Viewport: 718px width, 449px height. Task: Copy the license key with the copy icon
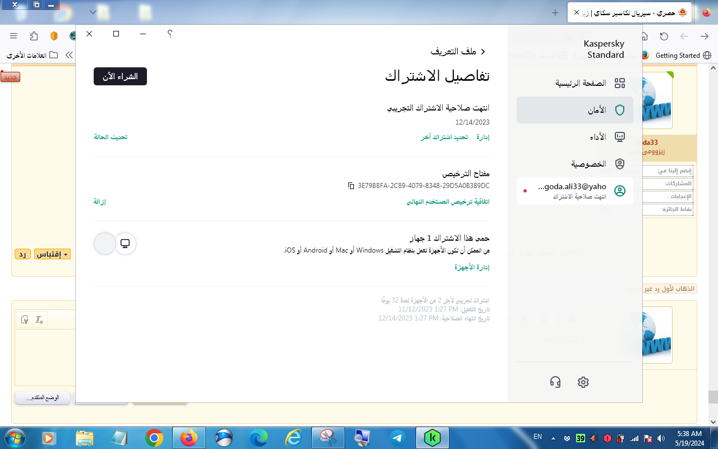(351, 186)
